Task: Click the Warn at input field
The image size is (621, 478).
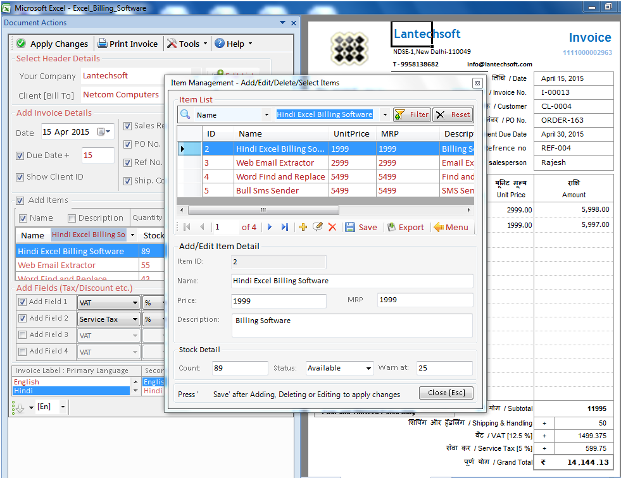Action: click(444, 368)
